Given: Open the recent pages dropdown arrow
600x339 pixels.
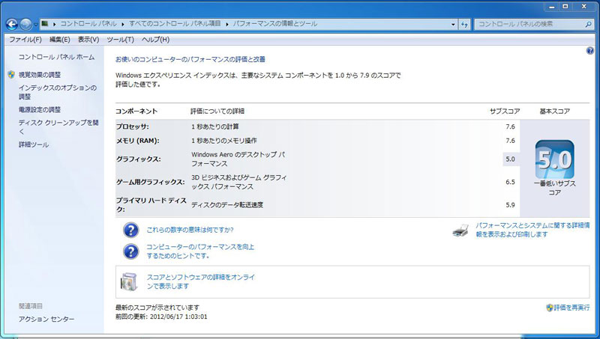Looking at the screenshot, I should coord(35,25).
